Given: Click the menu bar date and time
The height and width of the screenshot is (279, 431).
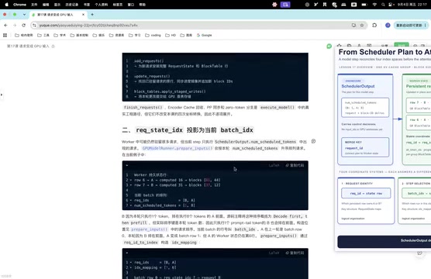Looking at the screenshot, I should [412, 5].
